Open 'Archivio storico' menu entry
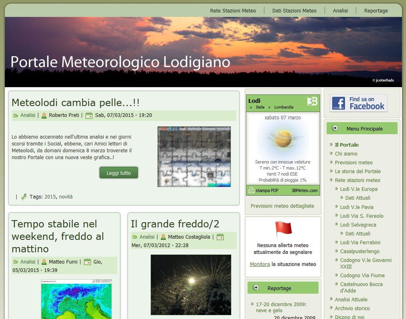 click(352, 309)
